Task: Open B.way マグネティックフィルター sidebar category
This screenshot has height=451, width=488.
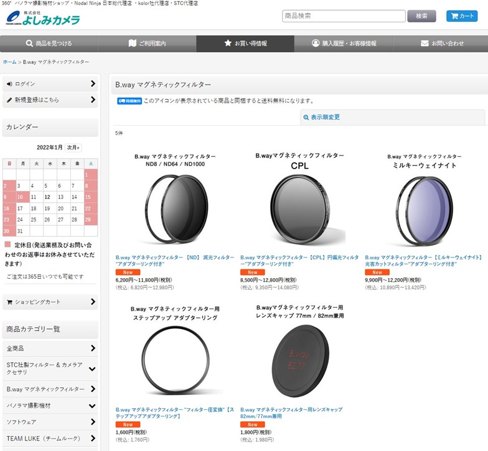Action: point(50,389)
